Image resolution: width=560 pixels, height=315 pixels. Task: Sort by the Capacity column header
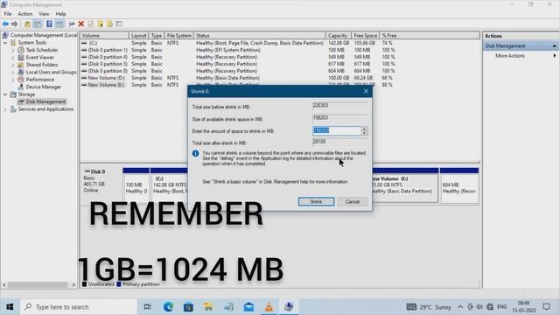tap(339, 36)
